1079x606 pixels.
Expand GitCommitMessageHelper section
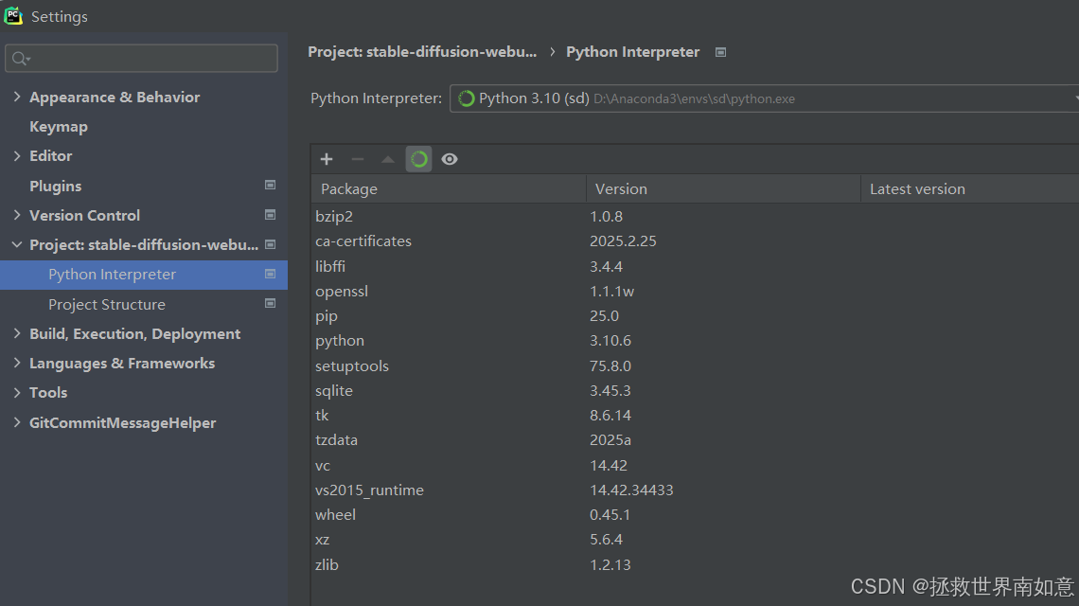[x=17, y=422]
